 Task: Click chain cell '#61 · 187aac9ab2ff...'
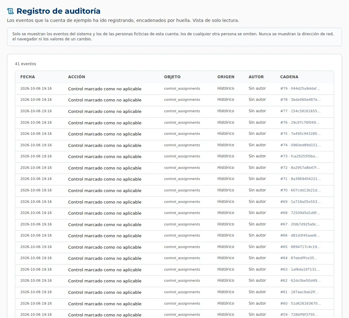click(x=300, y=292)
